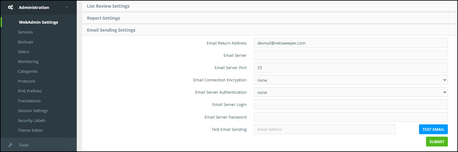Select Monitoring in sidebar

[28, 61]
